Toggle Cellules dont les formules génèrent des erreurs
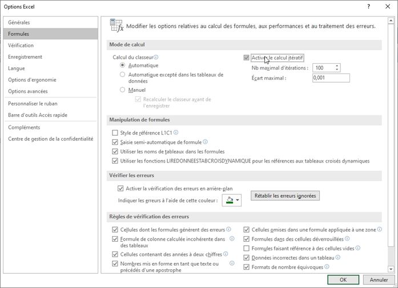 click(115, 230)
